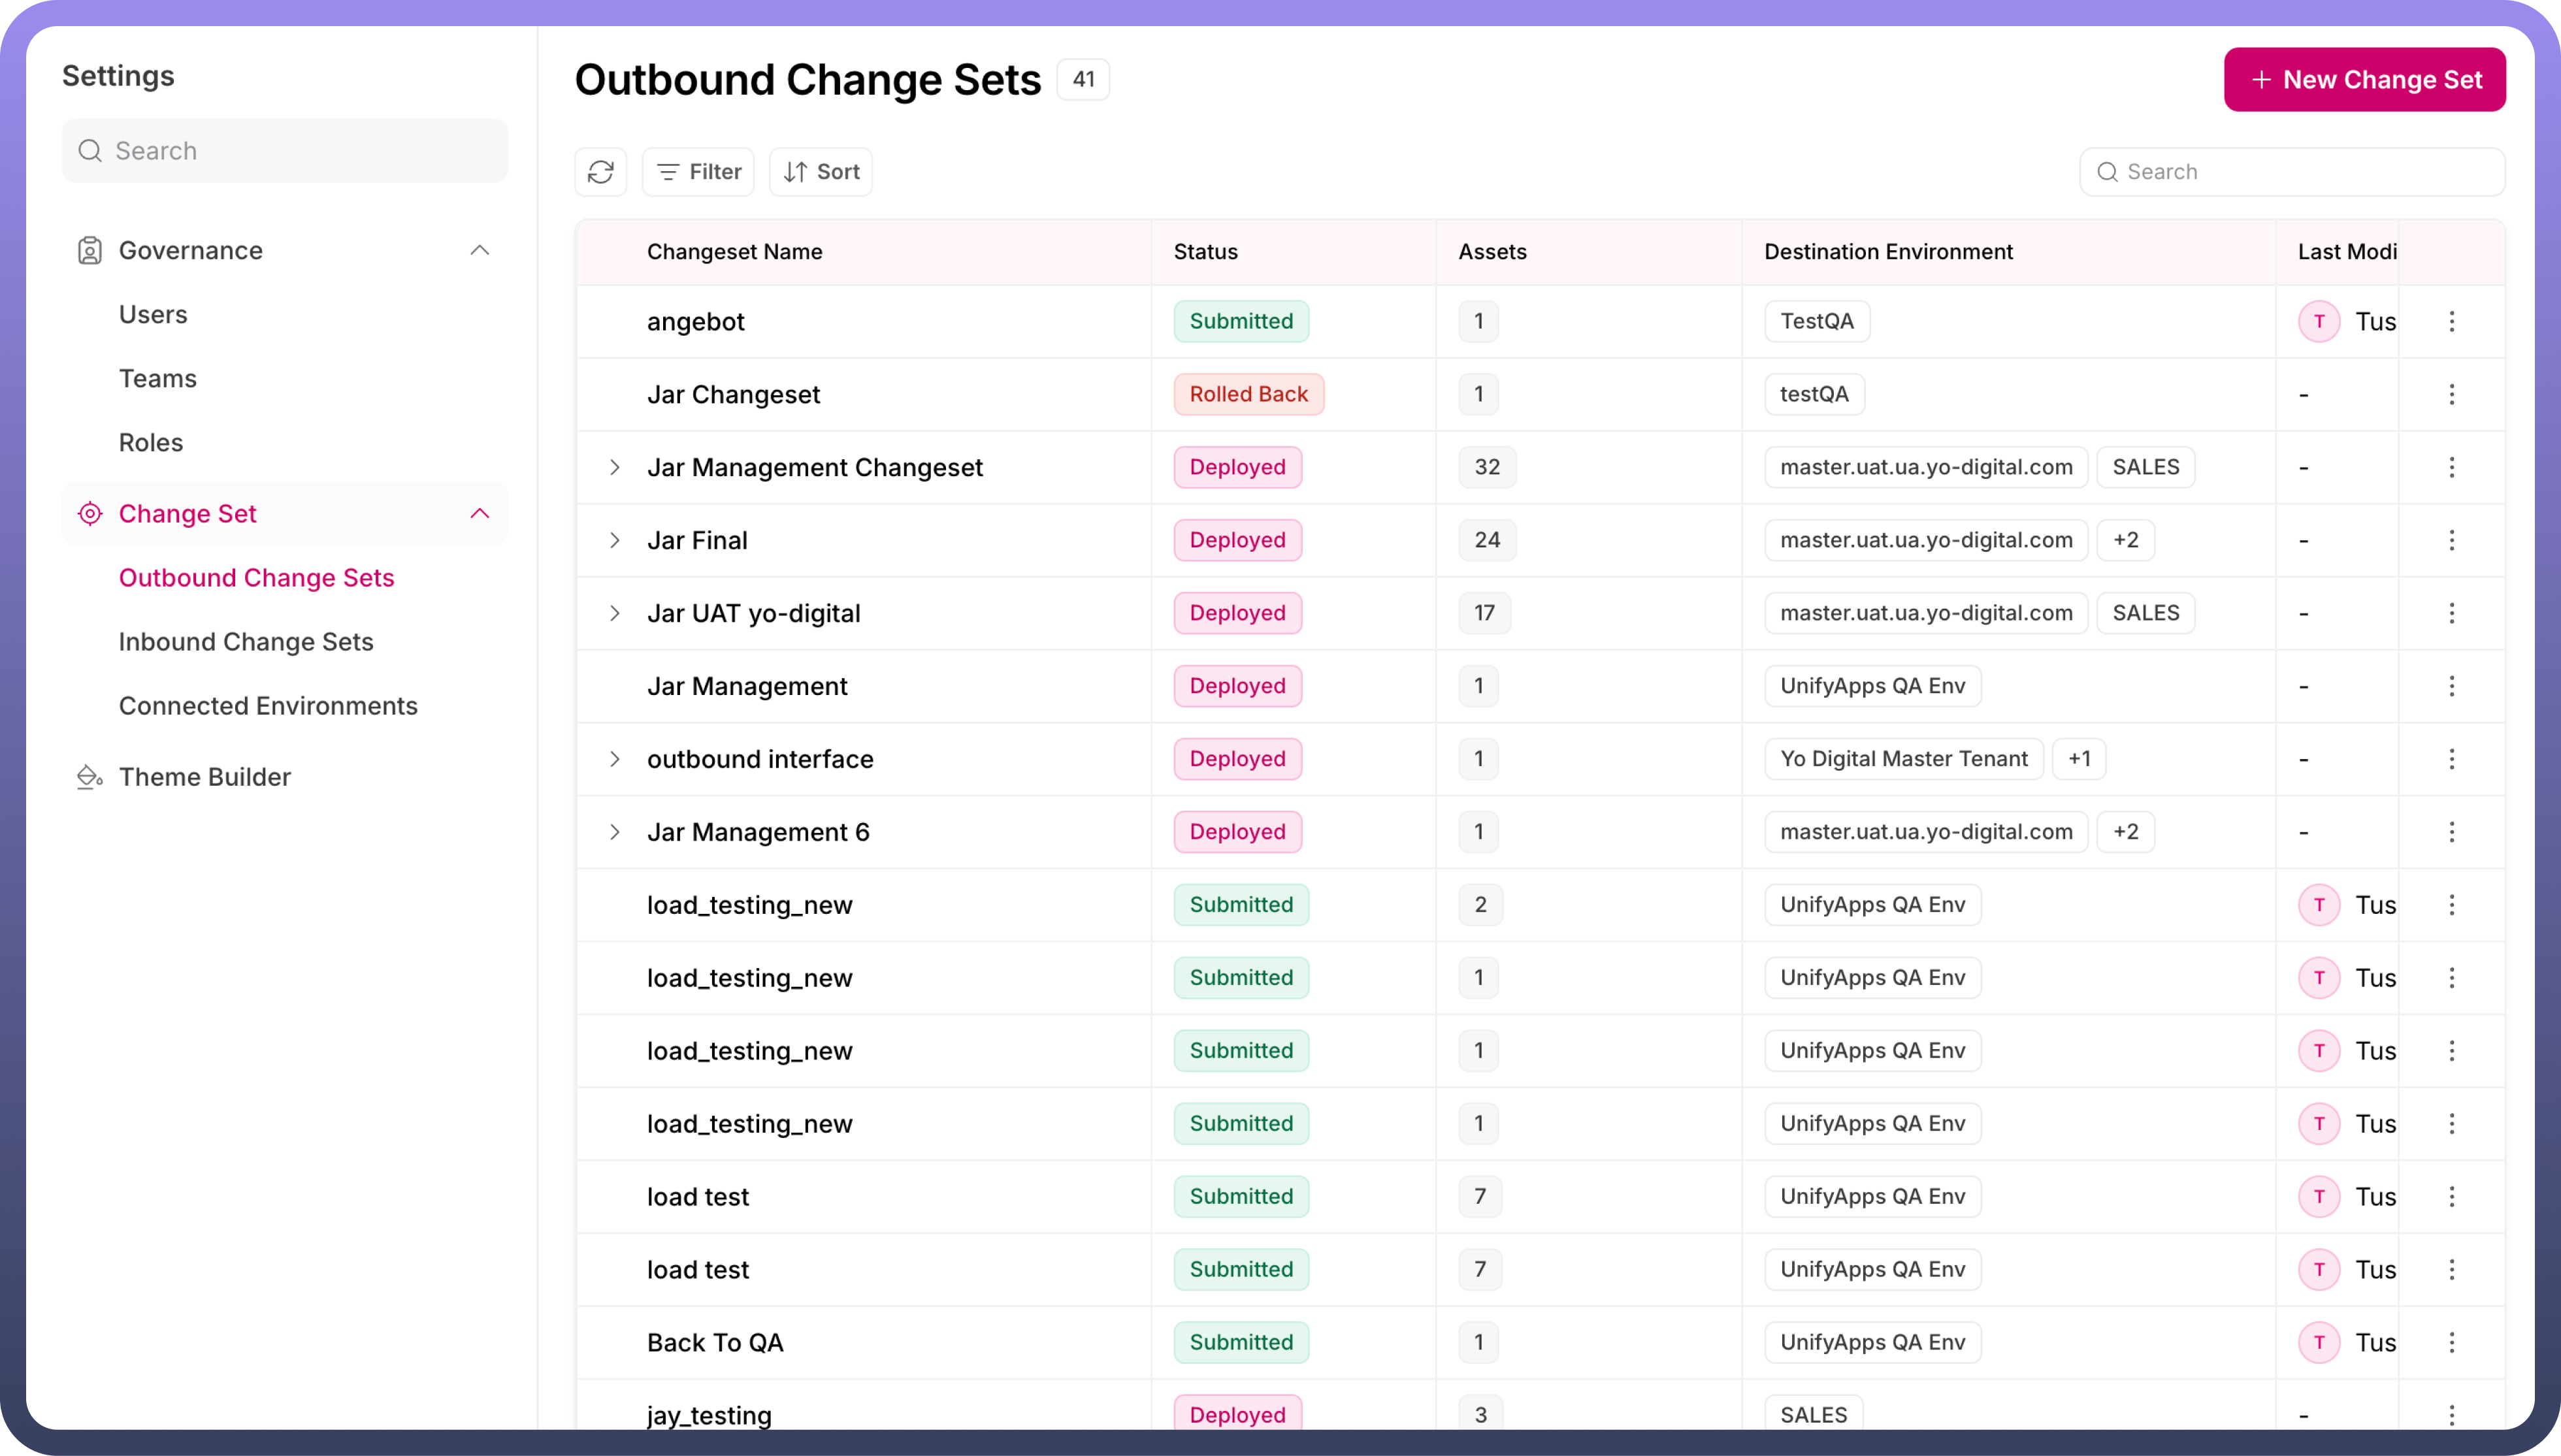2561x1456 pixels.
Task: Expand the Jar UAT yo-digital row
Action: tap(615, 613)
